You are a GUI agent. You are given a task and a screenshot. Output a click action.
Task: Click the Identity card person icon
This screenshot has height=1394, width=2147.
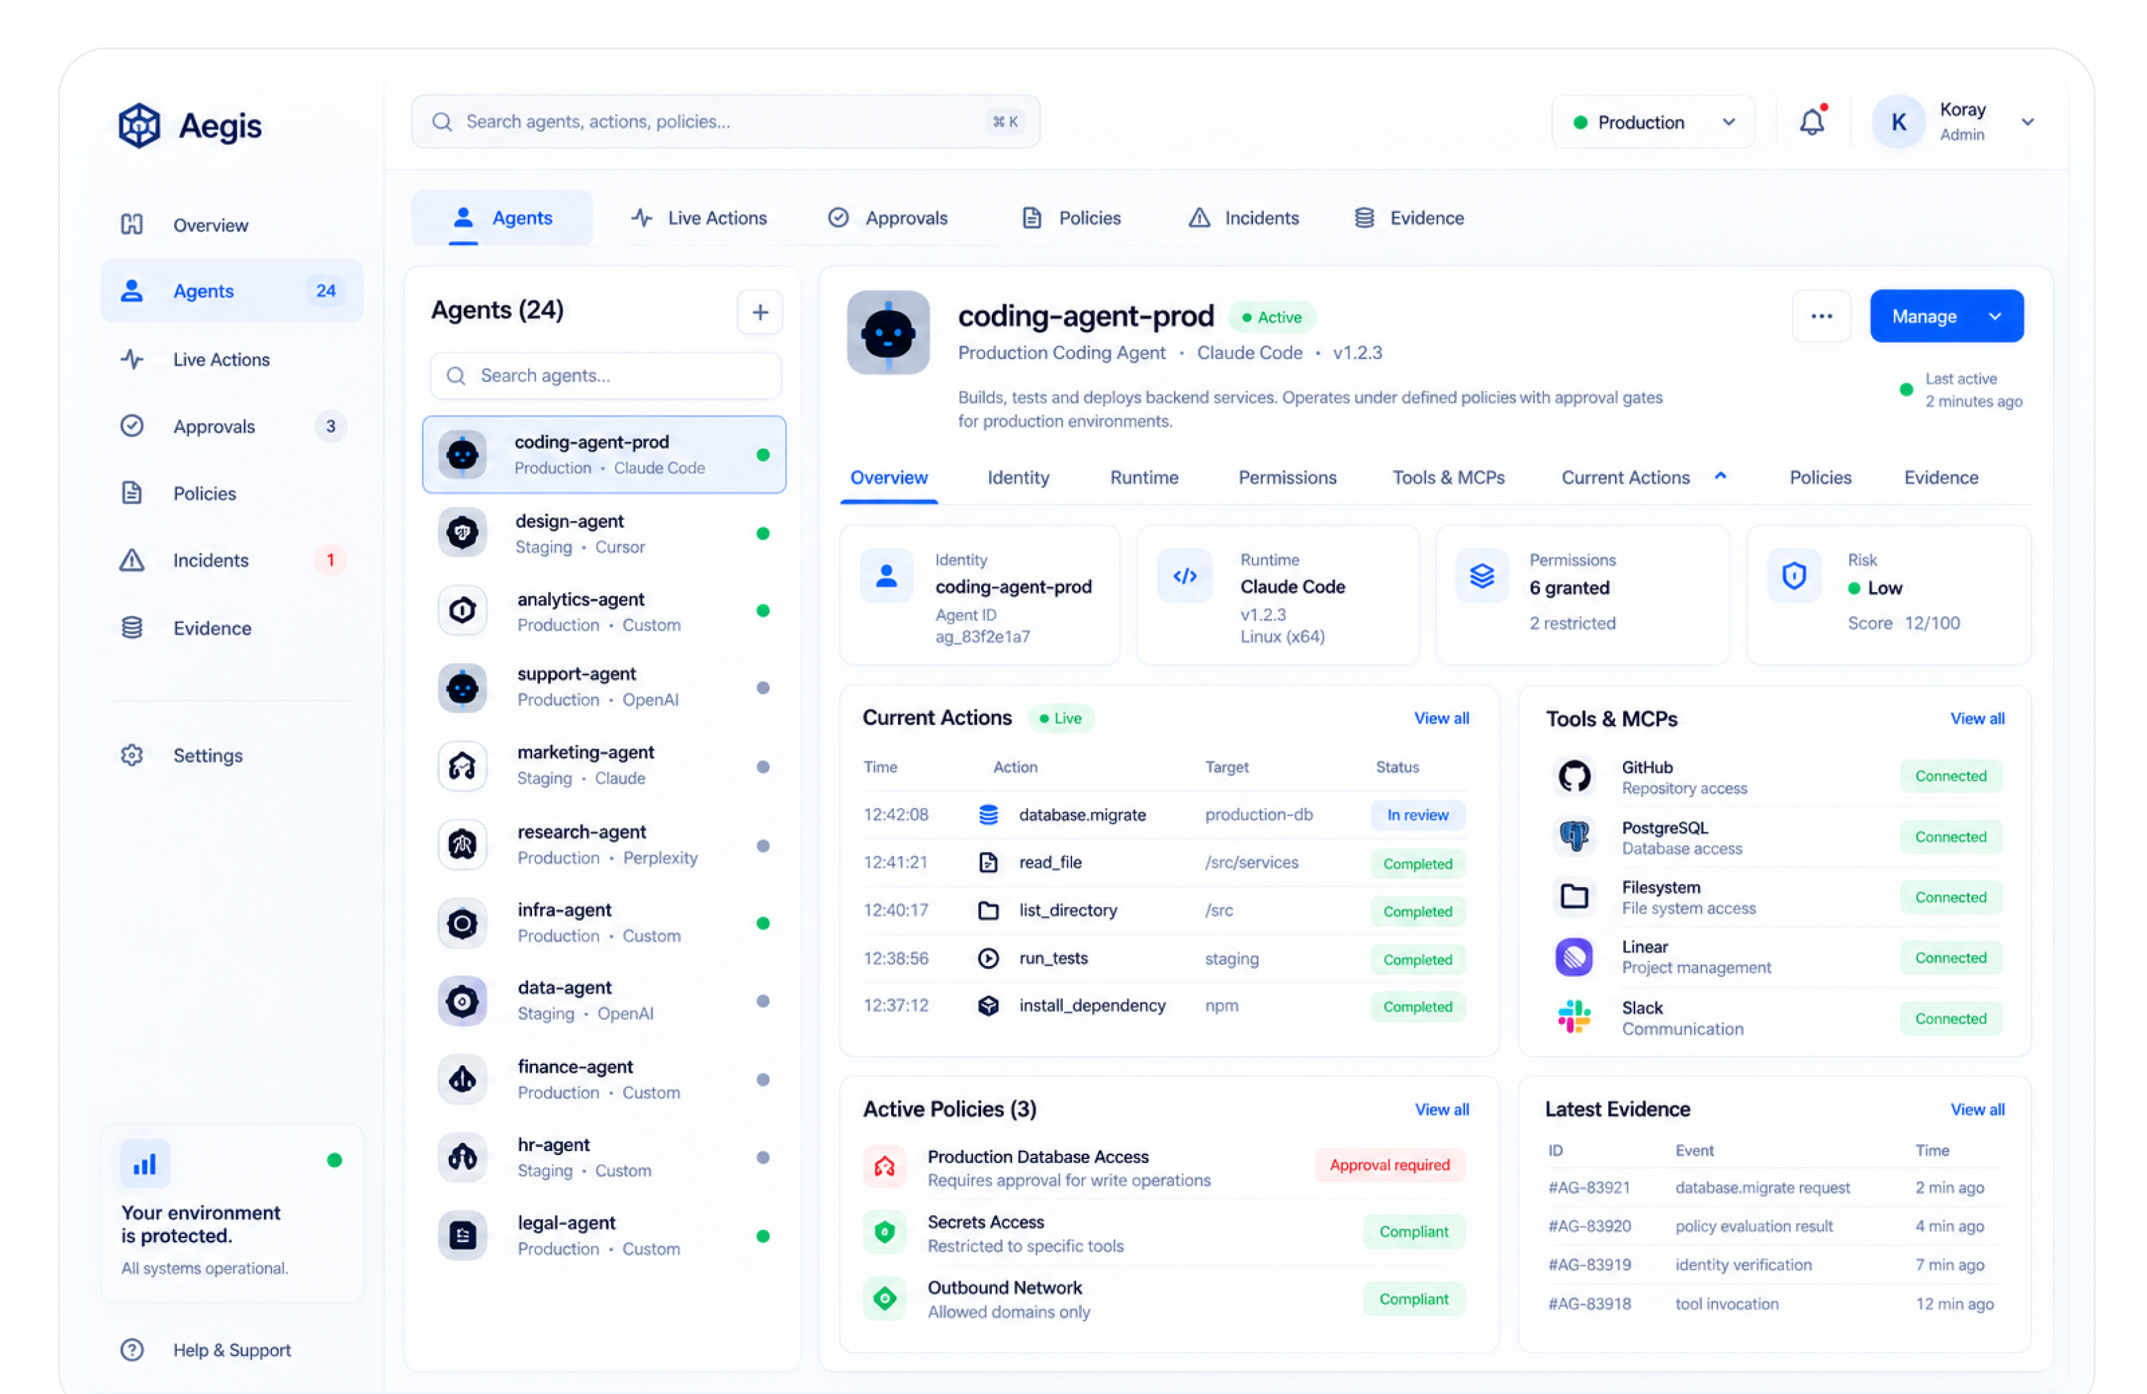[x=886, y=577]
